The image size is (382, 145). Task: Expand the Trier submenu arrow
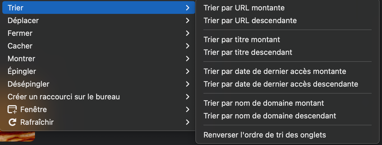188,8
